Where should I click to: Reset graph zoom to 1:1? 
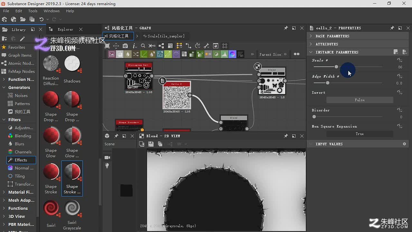click(x=116, y=46)
